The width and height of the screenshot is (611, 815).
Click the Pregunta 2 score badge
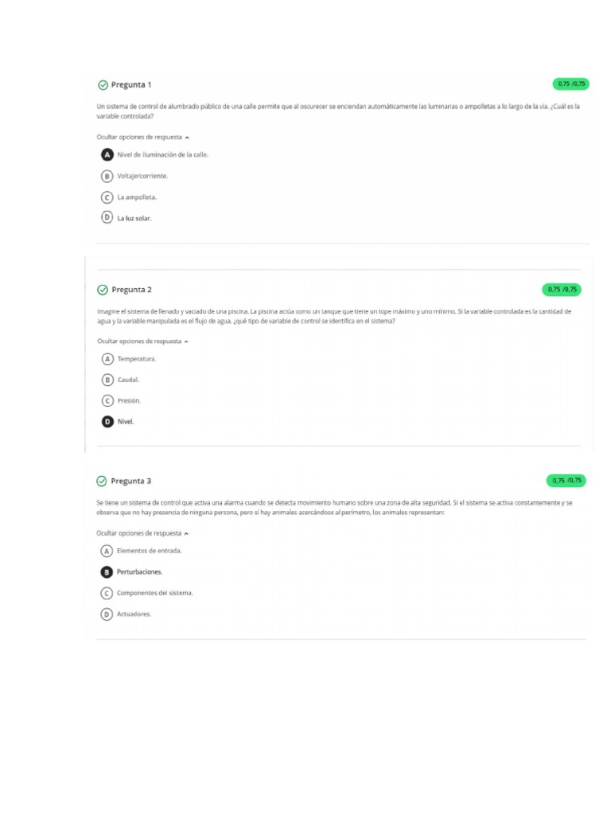(562, 290)
